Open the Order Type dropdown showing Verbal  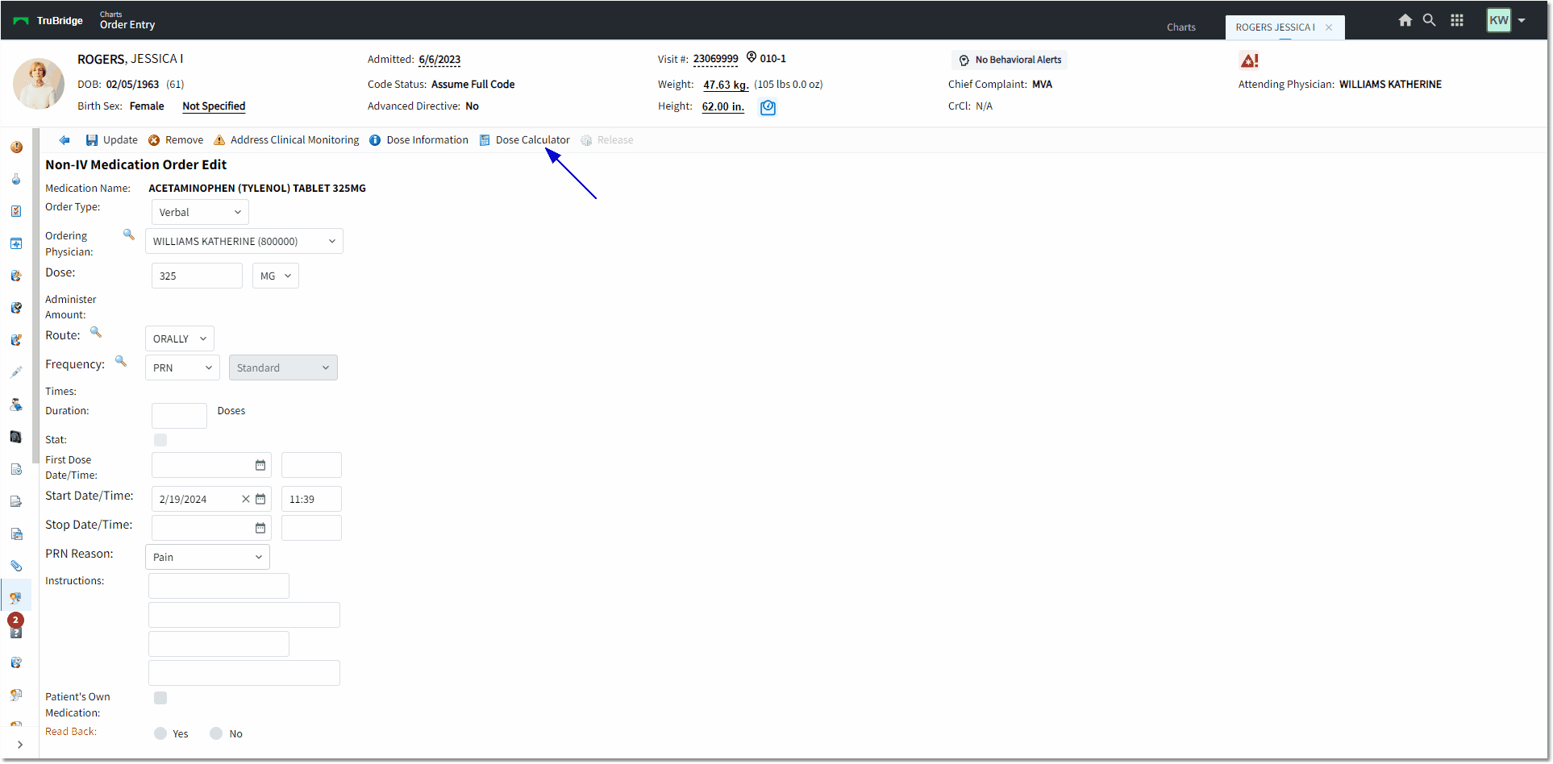point(200,212)
